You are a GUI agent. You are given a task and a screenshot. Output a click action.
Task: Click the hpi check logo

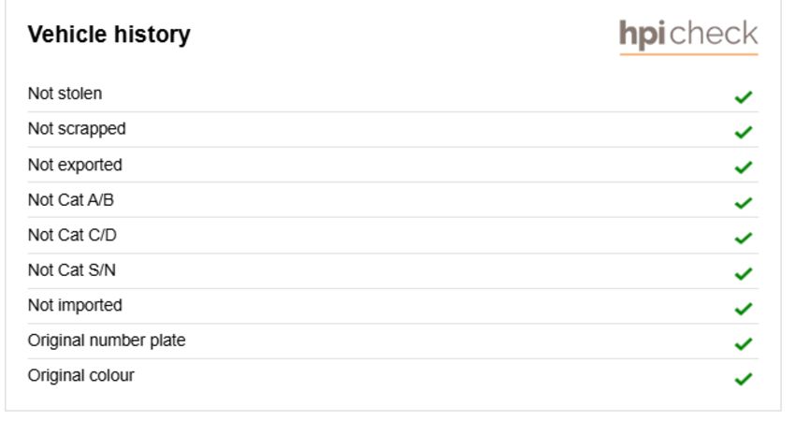tap(688, 36)
